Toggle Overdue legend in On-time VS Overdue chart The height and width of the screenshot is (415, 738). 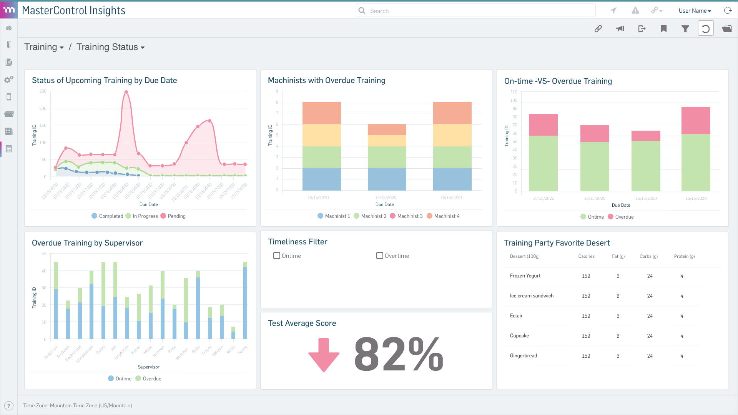click(620, 217)
